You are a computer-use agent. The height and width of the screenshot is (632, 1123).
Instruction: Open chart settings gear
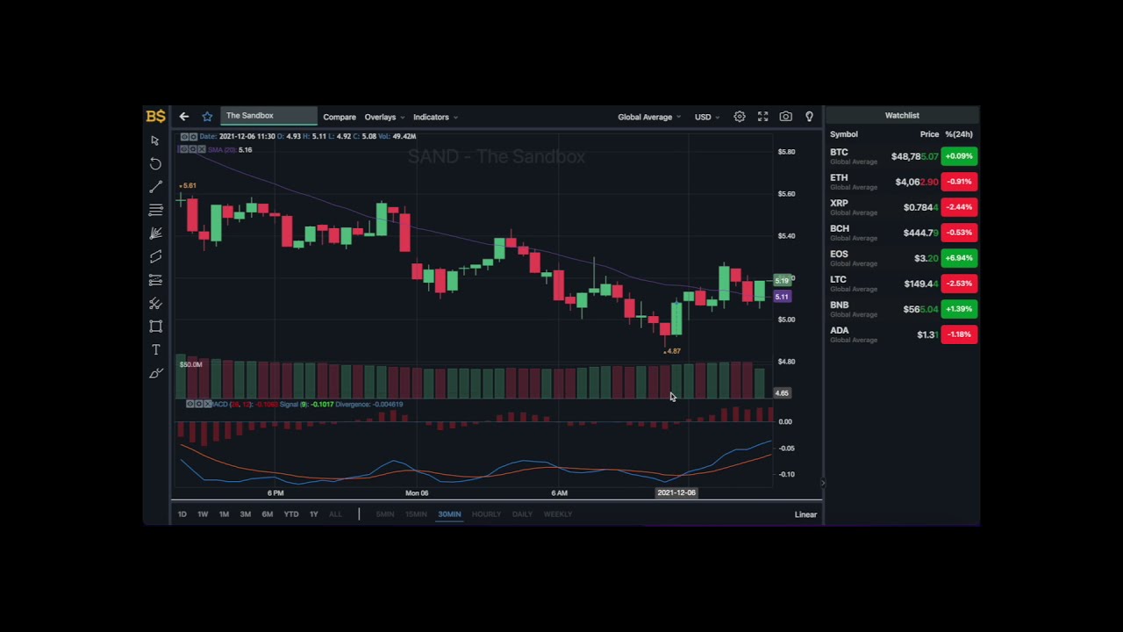(x=740, y=117)
